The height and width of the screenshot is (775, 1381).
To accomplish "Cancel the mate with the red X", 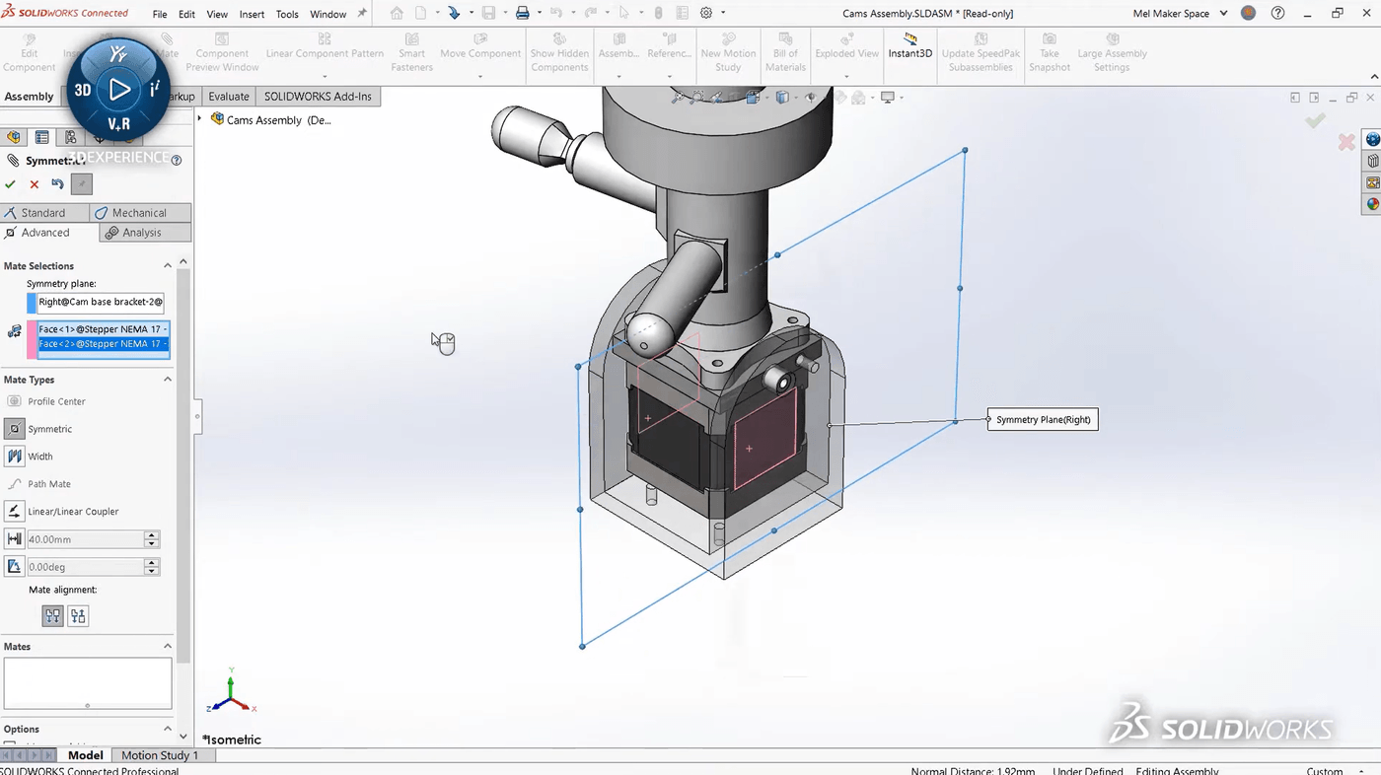I will tap(34, 183).
